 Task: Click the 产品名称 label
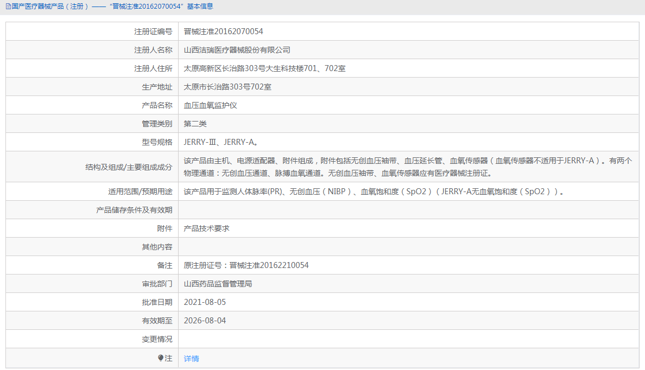pyautogui.click(x=157, y=106)
